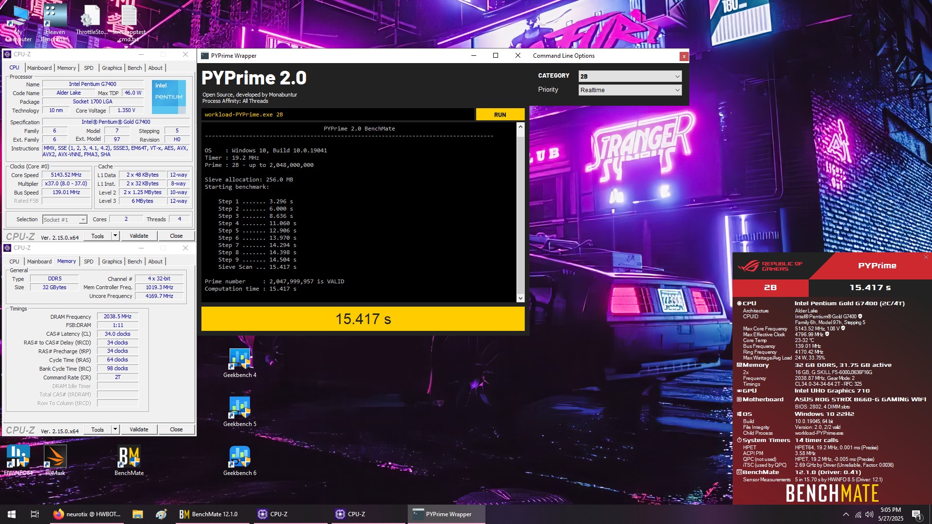The height and width of the screenshot is (524, 932).
Task: Select Mainboard tab in bottom CPU-Z window
Action: pos(39,262)
